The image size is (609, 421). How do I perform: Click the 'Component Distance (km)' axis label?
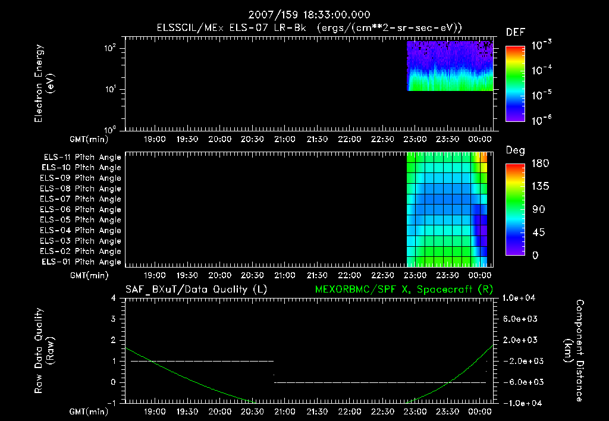[x=574, y=351]
